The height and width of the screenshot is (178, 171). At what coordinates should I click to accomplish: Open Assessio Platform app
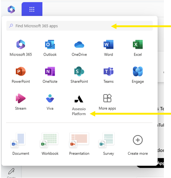(x=79, y=105)
